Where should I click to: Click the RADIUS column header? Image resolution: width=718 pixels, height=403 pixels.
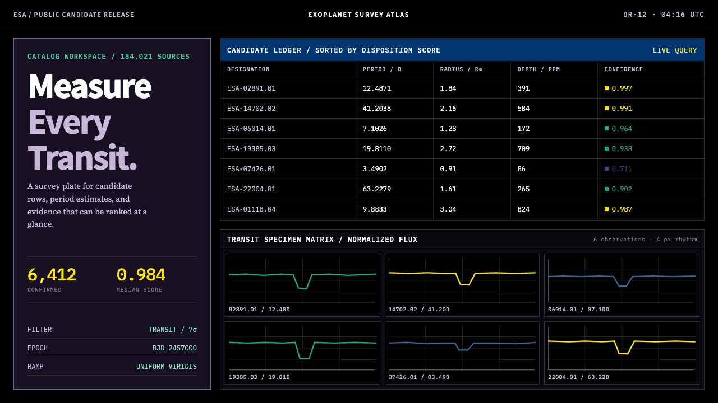[x=461, y=69]
